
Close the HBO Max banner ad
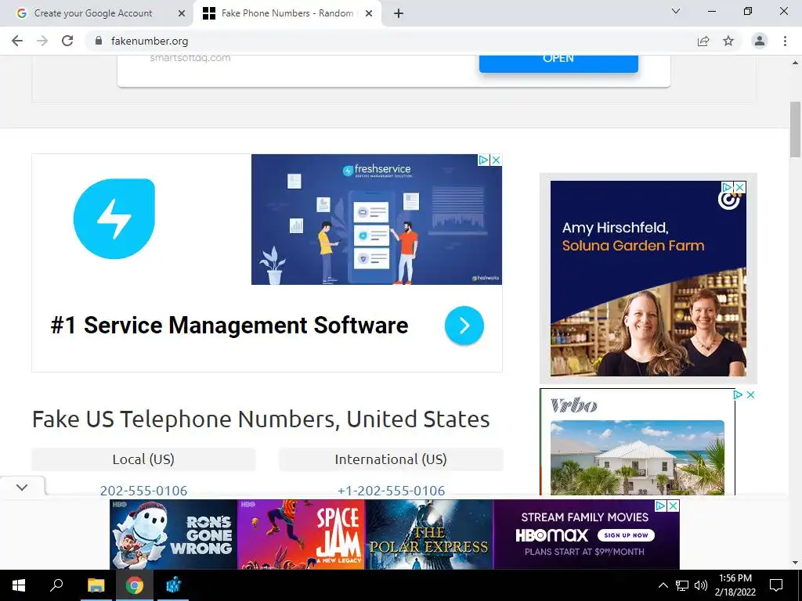click(673, 506)
